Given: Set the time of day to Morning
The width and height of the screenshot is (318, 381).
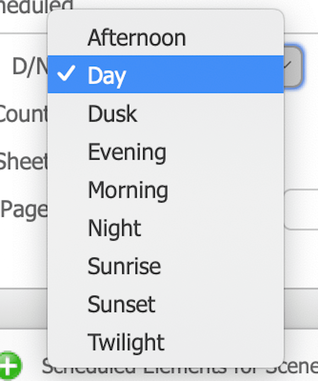Looking at the screenshot, I should pyautogui.click(x=128, y=190).
